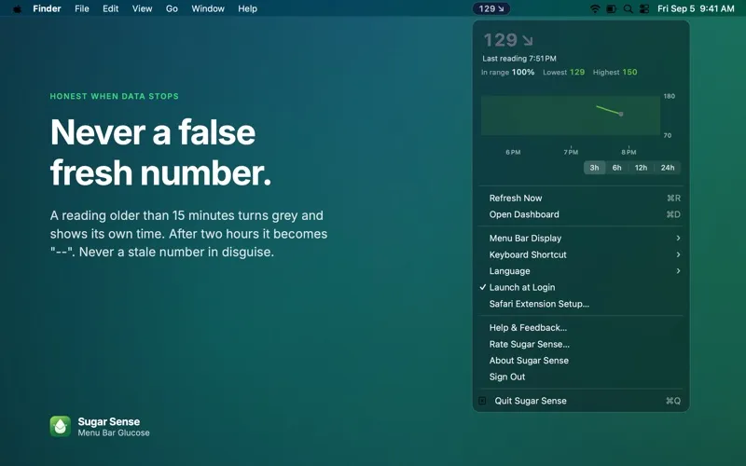Click the date and time clock
This screenshot has height=466, width=746.
pos(696,8)
